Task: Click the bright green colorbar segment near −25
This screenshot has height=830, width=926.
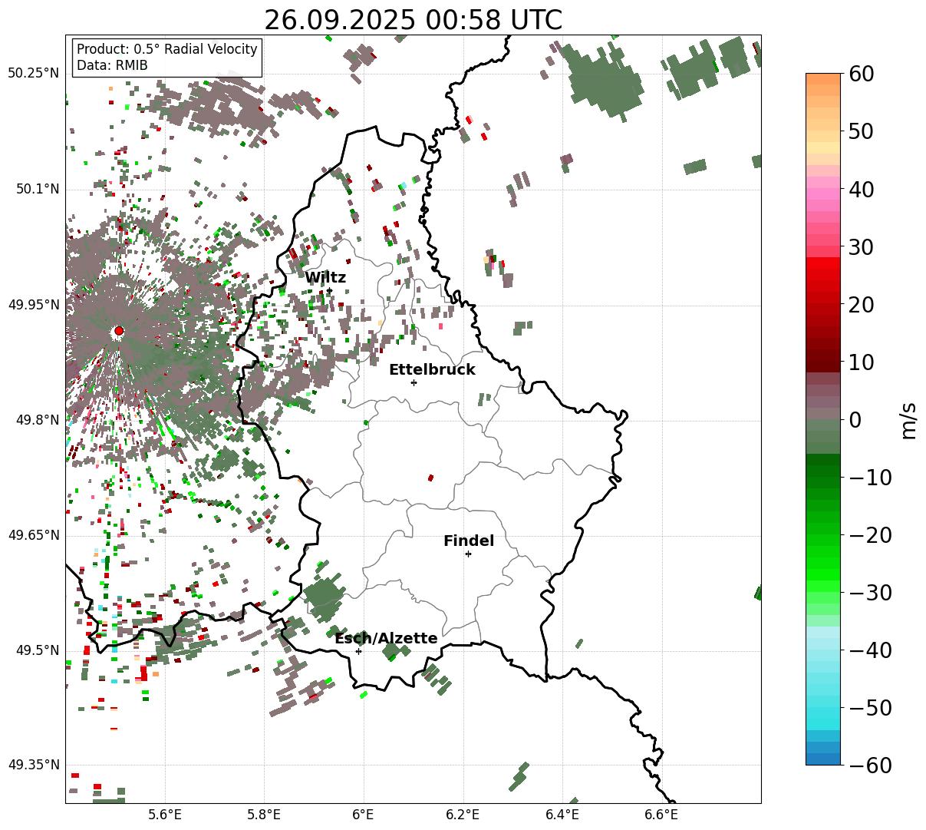Action: point(823,564)
